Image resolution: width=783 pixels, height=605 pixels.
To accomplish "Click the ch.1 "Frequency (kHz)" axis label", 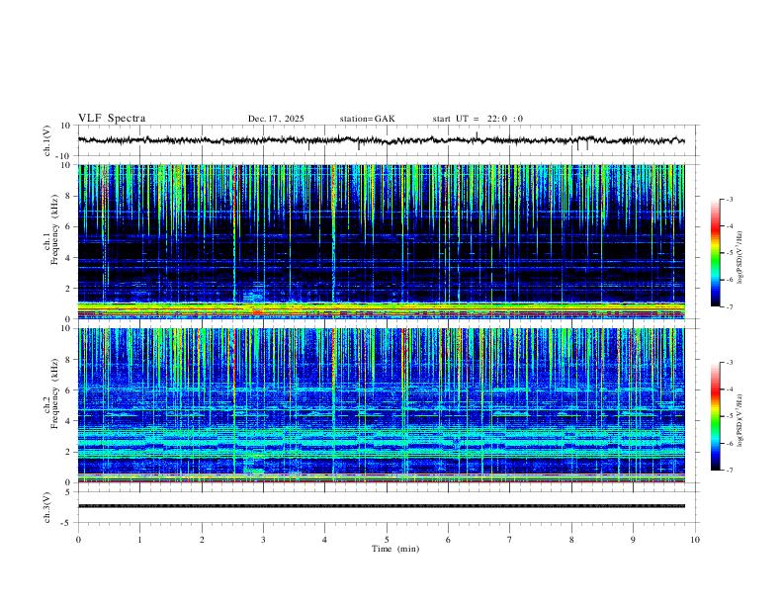I will pos(54,229).
